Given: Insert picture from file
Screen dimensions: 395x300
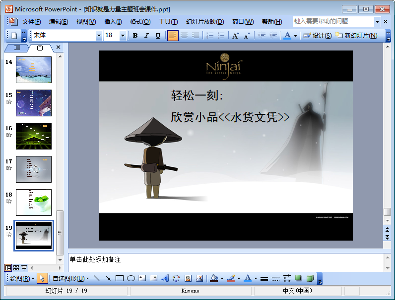Looking at the screenshot, I should click(199, 278).
